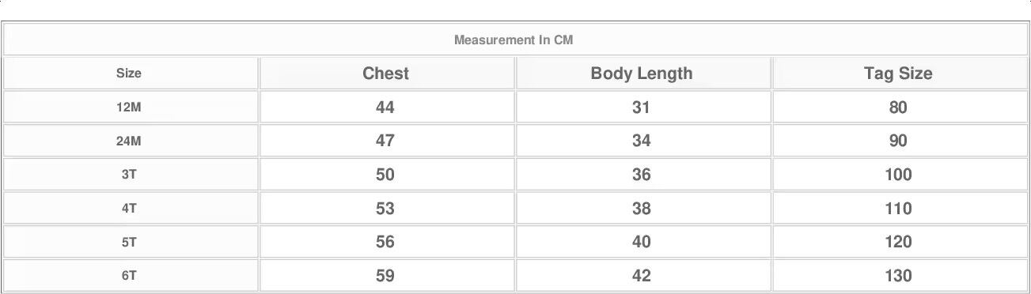The width and height of the screenshot is (1031, 294).
Task: Click chest value 59 for 6T
Action: coord(386,276)
